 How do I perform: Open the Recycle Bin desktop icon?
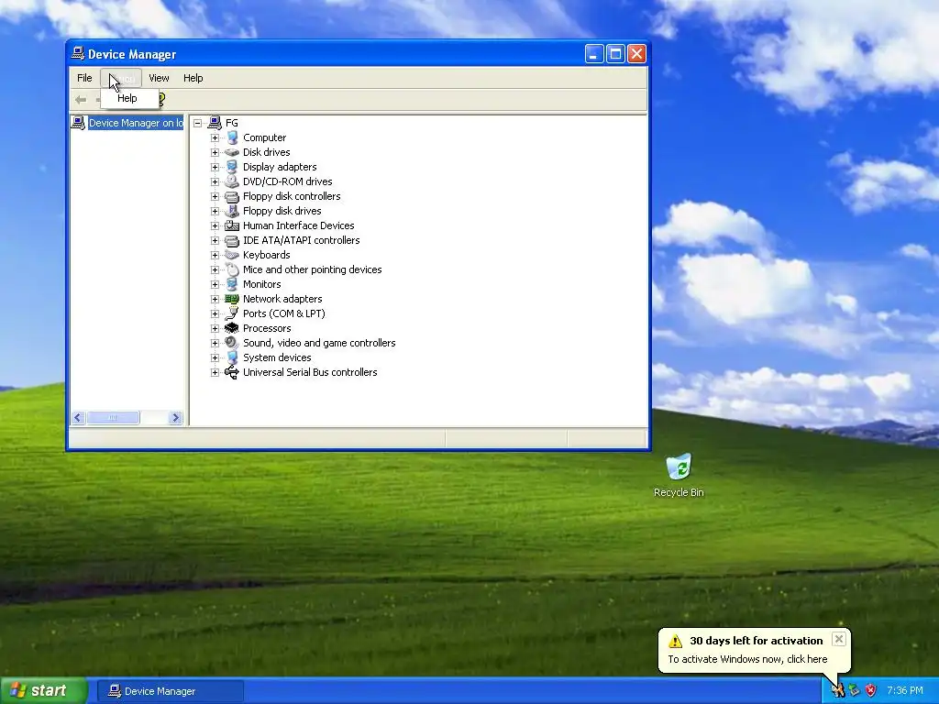click(679, 467)
